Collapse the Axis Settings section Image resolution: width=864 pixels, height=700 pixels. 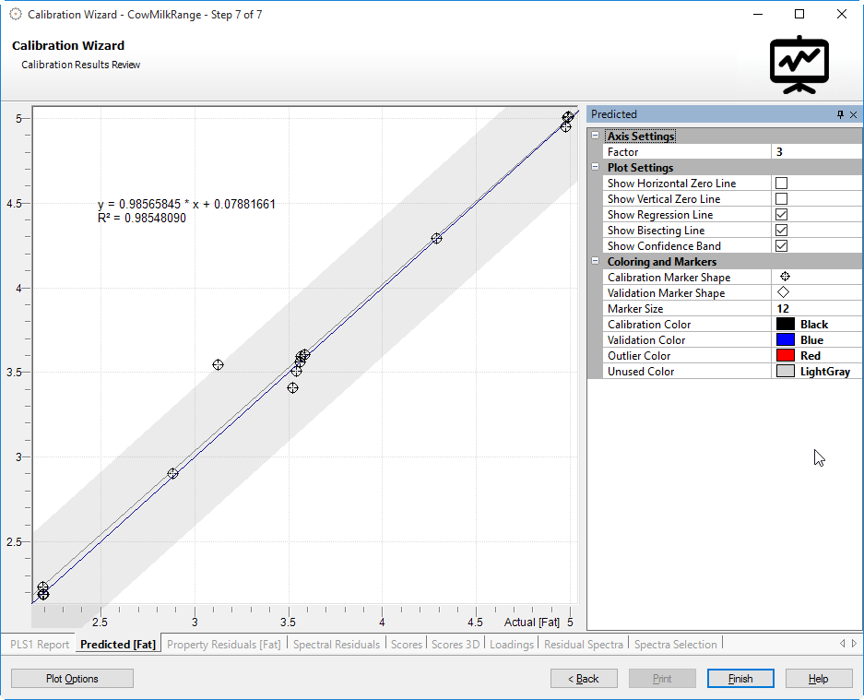(596, 136)
